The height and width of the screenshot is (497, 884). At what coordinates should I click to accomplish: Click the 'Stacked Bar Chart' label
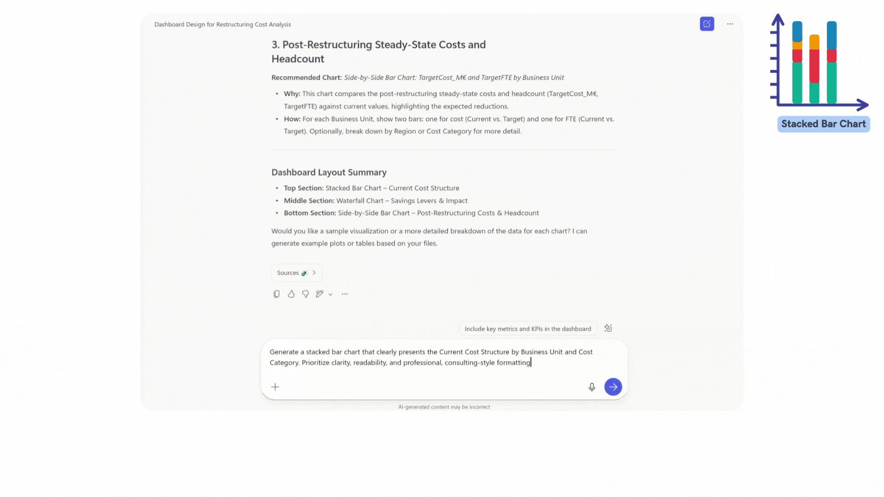click(x=823, y=124)
